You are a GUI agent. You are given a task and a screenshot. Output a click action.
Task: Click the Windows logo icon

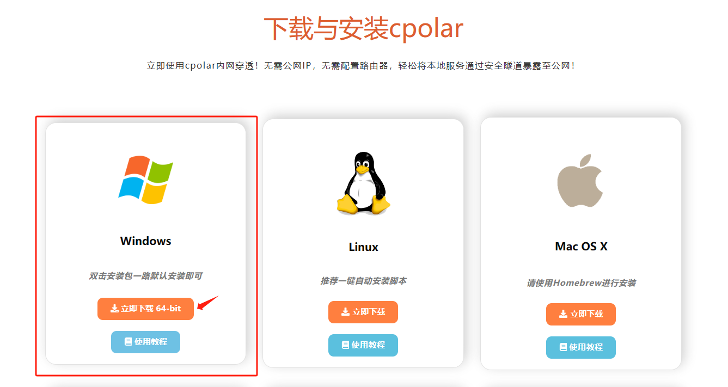[145, 180]
